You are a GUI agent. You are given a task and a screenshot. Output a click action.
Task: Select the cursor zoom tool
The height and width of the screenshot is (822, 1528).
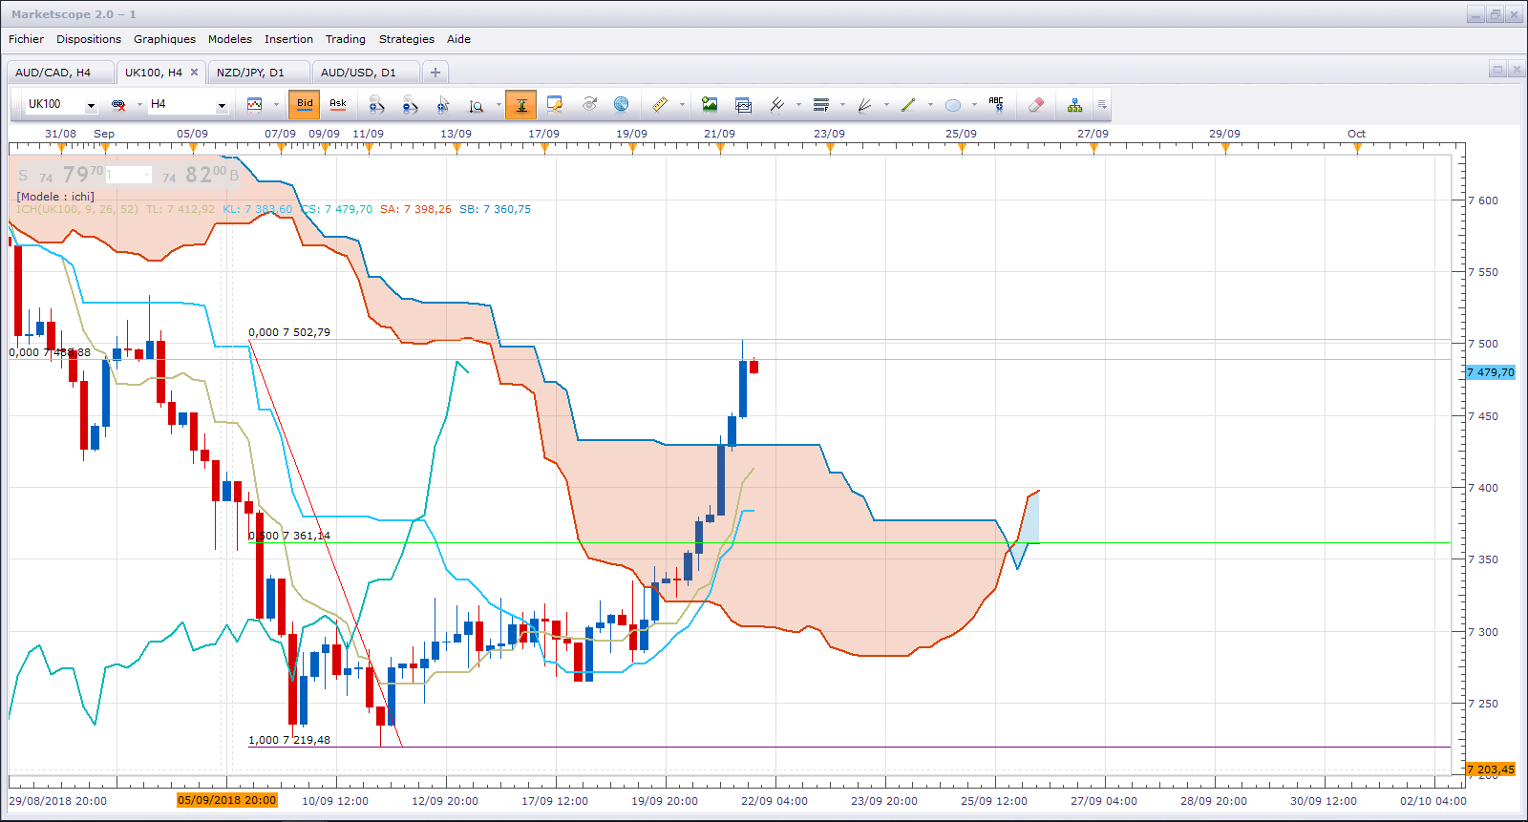443,105
